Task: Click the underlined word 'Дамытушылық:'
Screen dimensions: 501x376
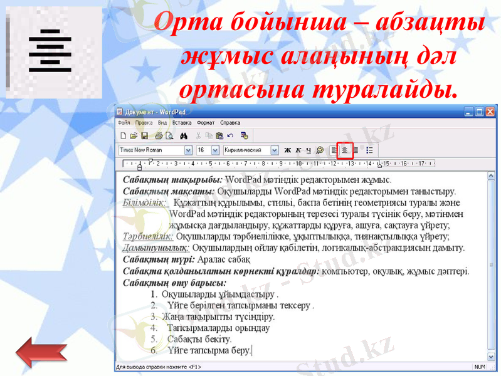Action: click(156, 248)
